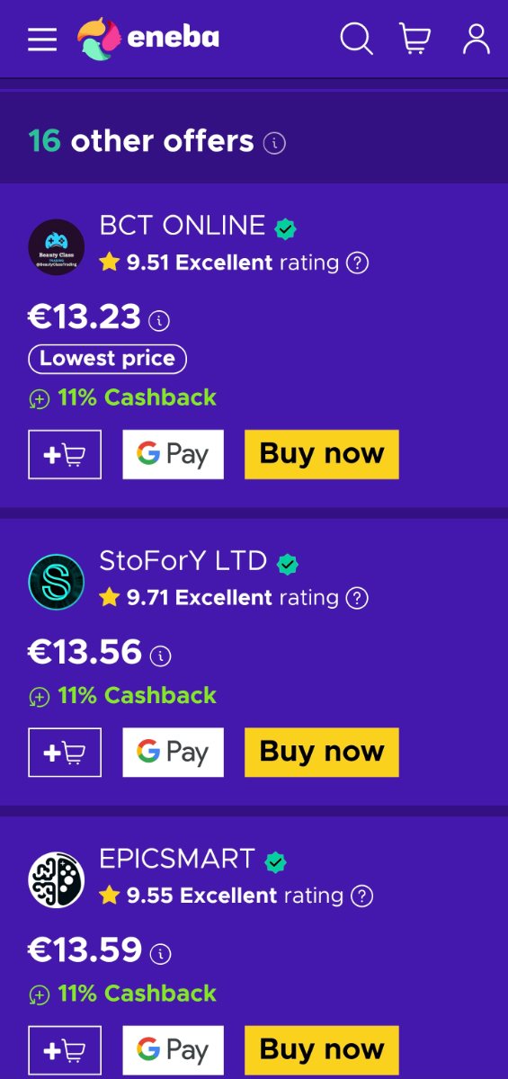Viewport: 508px width, 1079px height.
Task: Open the shopping cart in header
Action: click(x=414, y=39)
